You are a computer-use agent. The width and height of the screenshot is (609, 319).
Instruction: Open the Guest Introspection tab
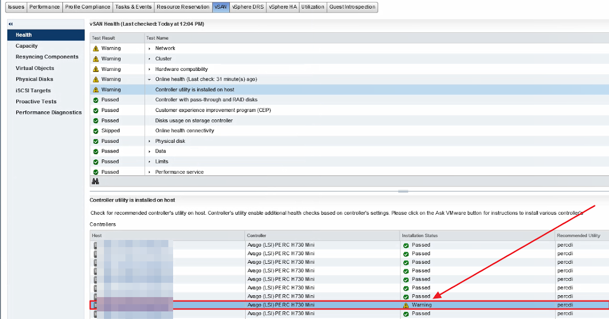click(x=352, y=7)
